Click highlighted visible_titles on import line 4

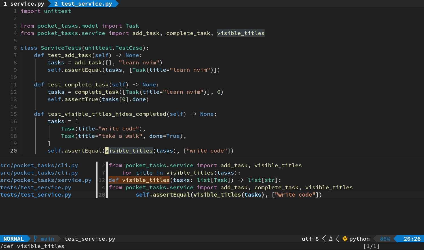(241, 33)
